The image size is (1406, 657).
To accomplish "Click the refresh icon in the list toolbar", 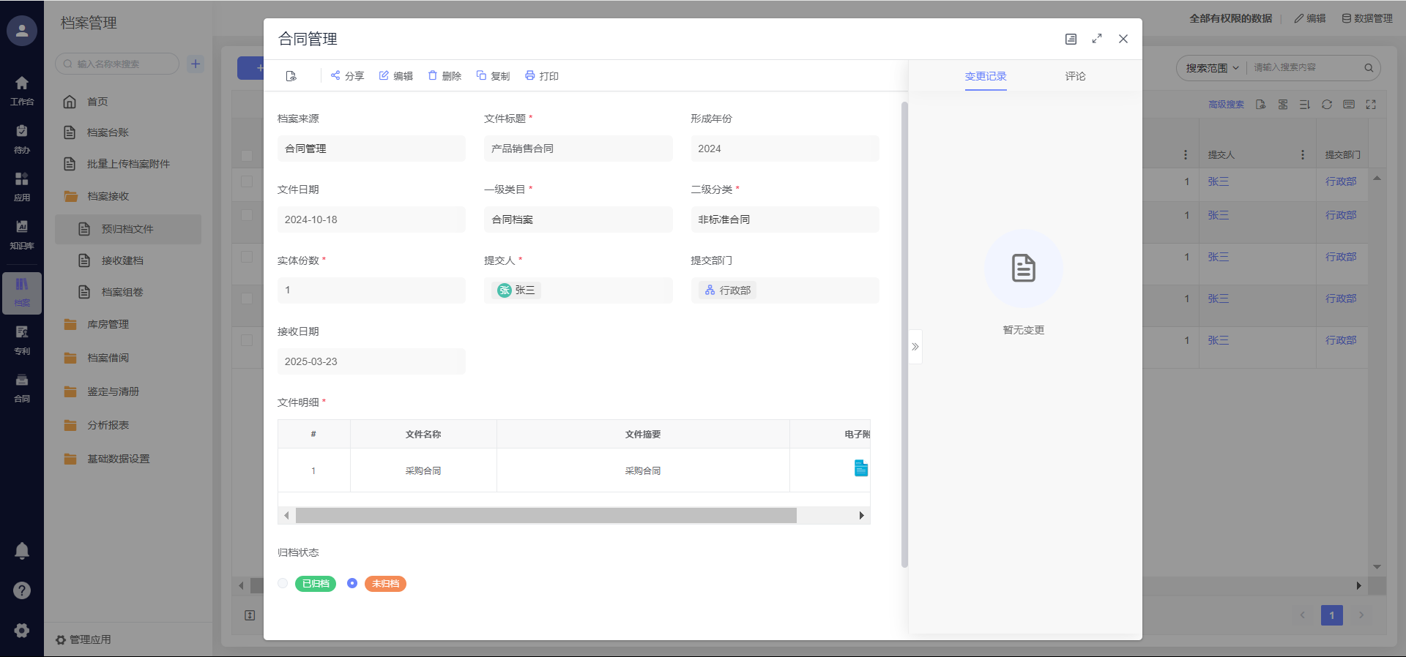I will (x=1326, y=105).
